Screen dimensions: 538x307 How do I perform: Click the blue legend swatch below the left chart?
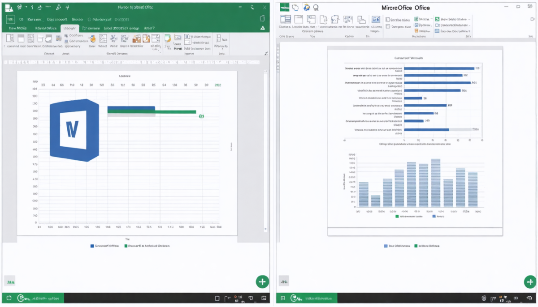point(92,246)
